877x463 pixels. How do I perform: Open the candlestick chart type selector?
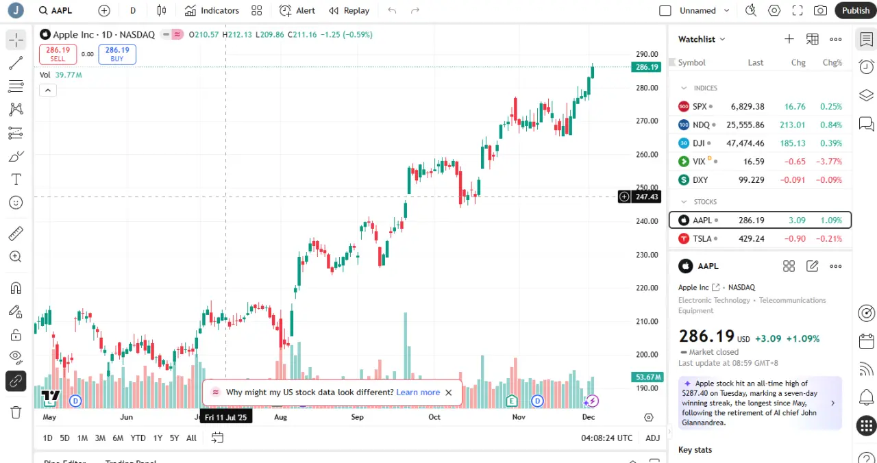click(162, 10)
